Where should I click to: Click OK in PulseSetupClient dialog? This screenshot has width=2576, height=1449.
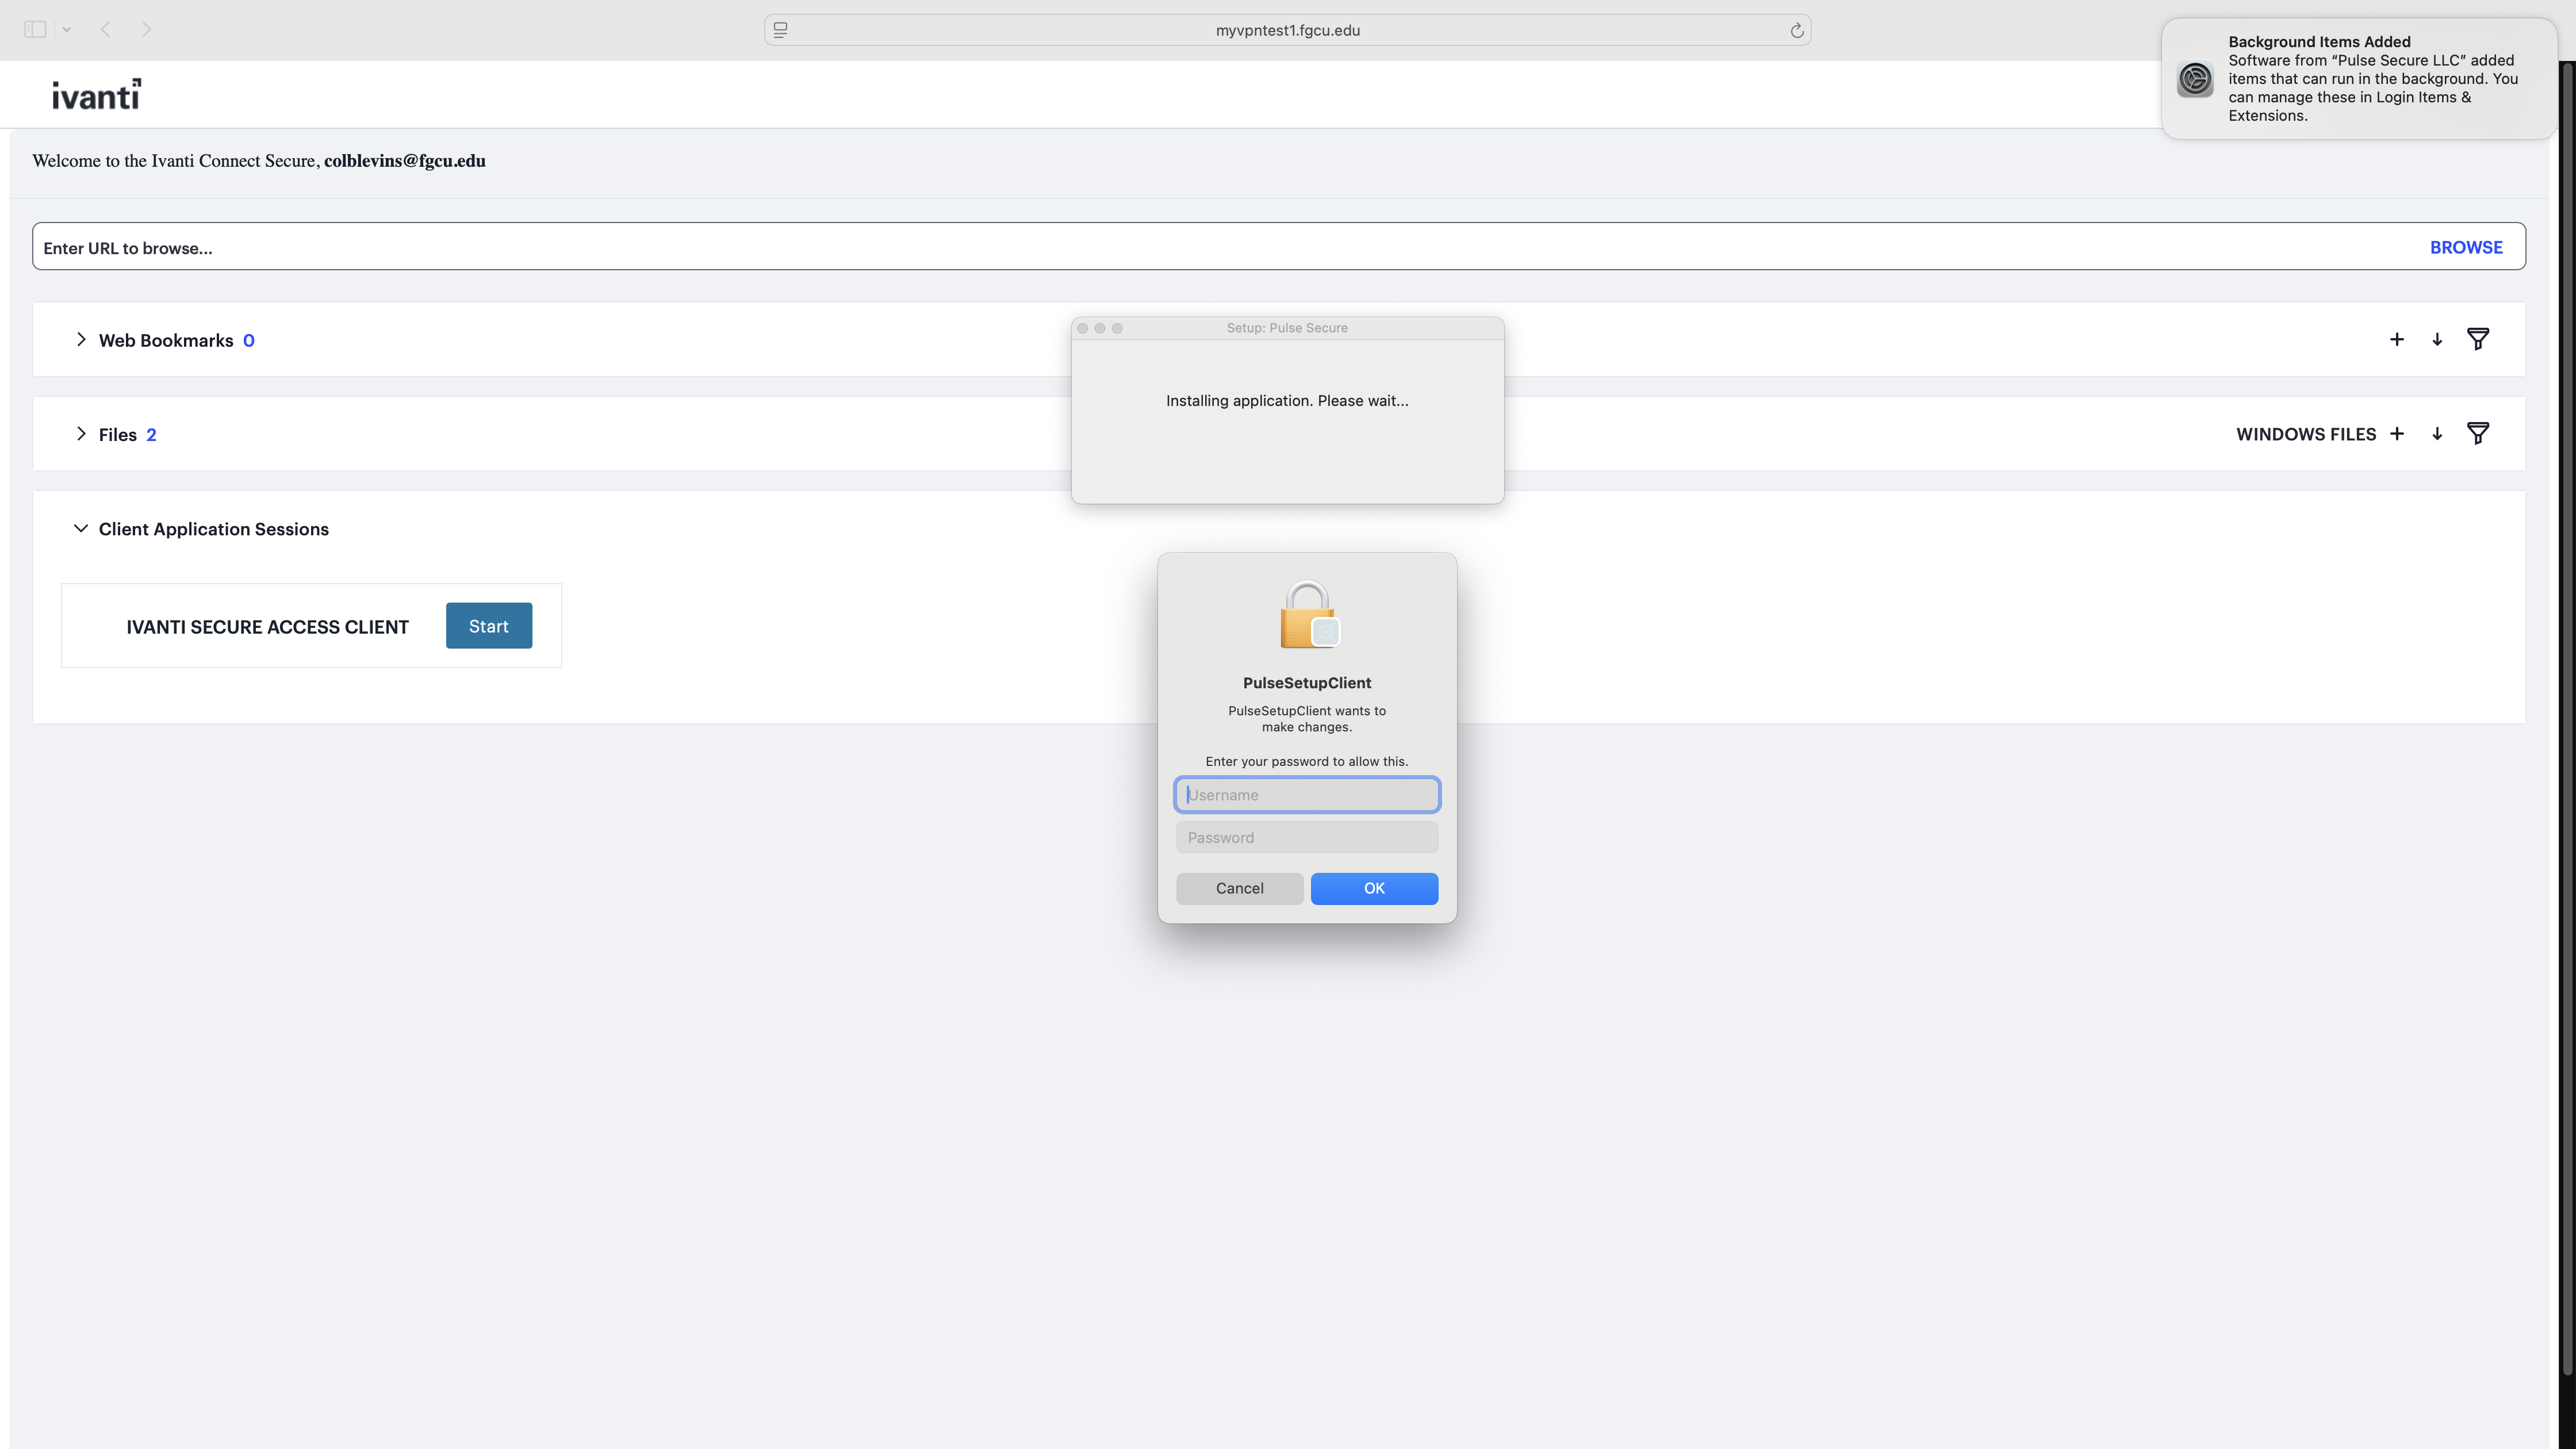tap(1374, 888)
